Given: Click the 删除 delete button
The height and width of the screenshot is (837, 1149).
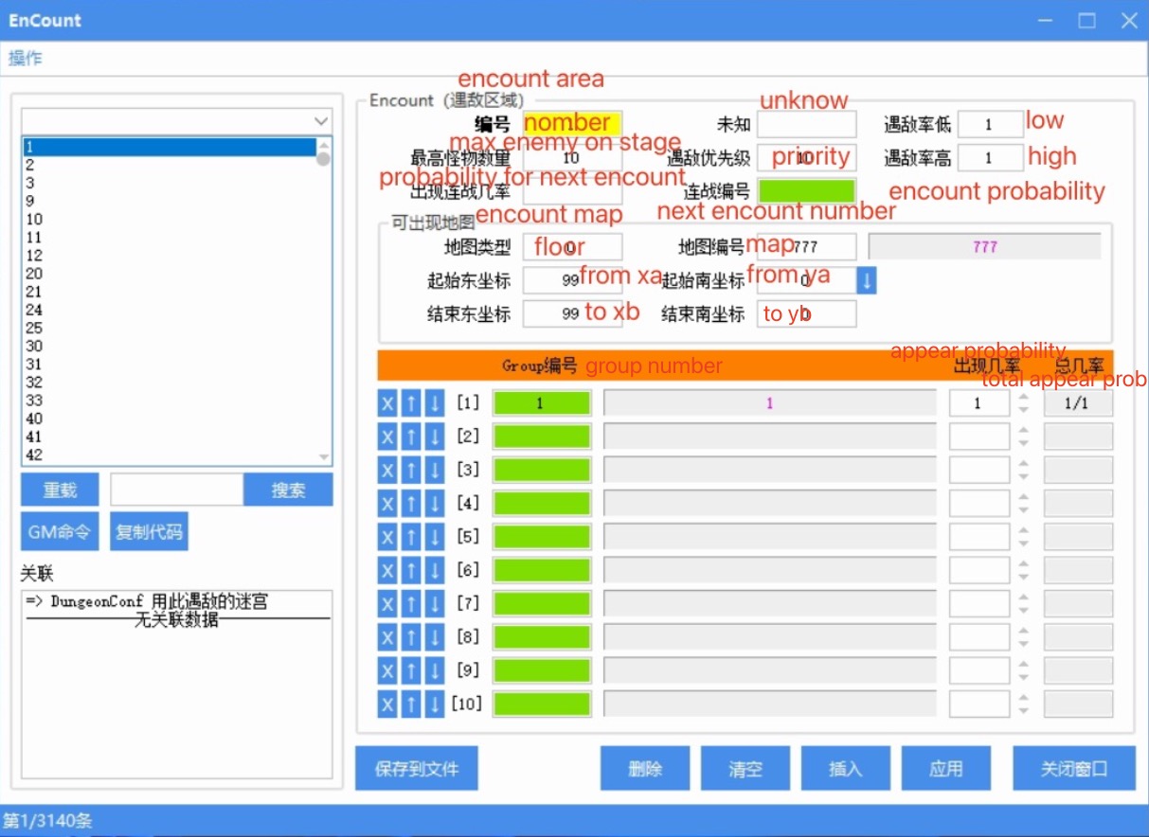Looking at the screenshot, I should tap(645, 768).
